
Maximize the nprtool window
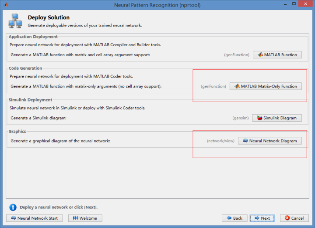pos(294,4)
